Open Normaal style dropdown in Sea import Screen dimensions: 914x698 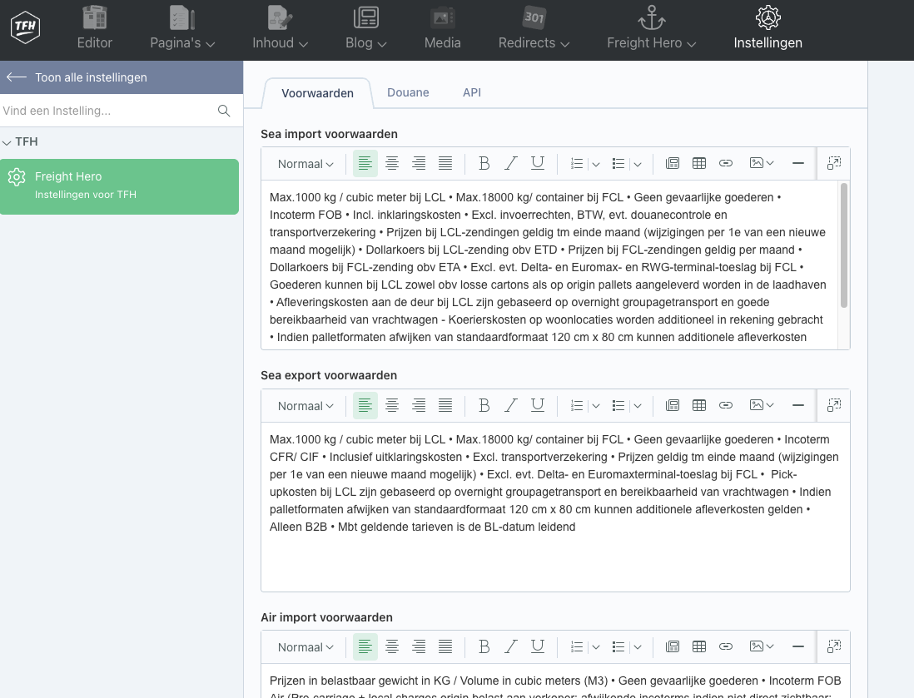click(305, 164)
